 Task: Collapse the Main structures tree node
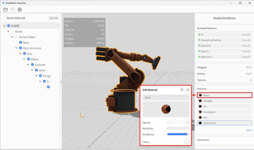click(16, 48)
